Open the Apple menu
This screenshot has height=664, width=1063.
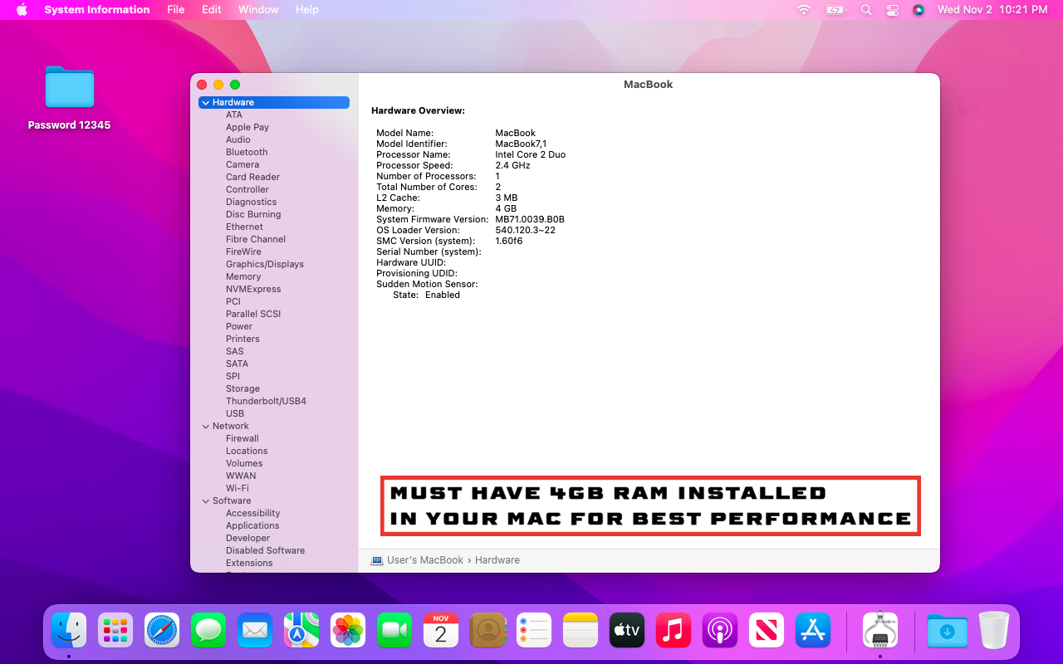pos(22,10)
